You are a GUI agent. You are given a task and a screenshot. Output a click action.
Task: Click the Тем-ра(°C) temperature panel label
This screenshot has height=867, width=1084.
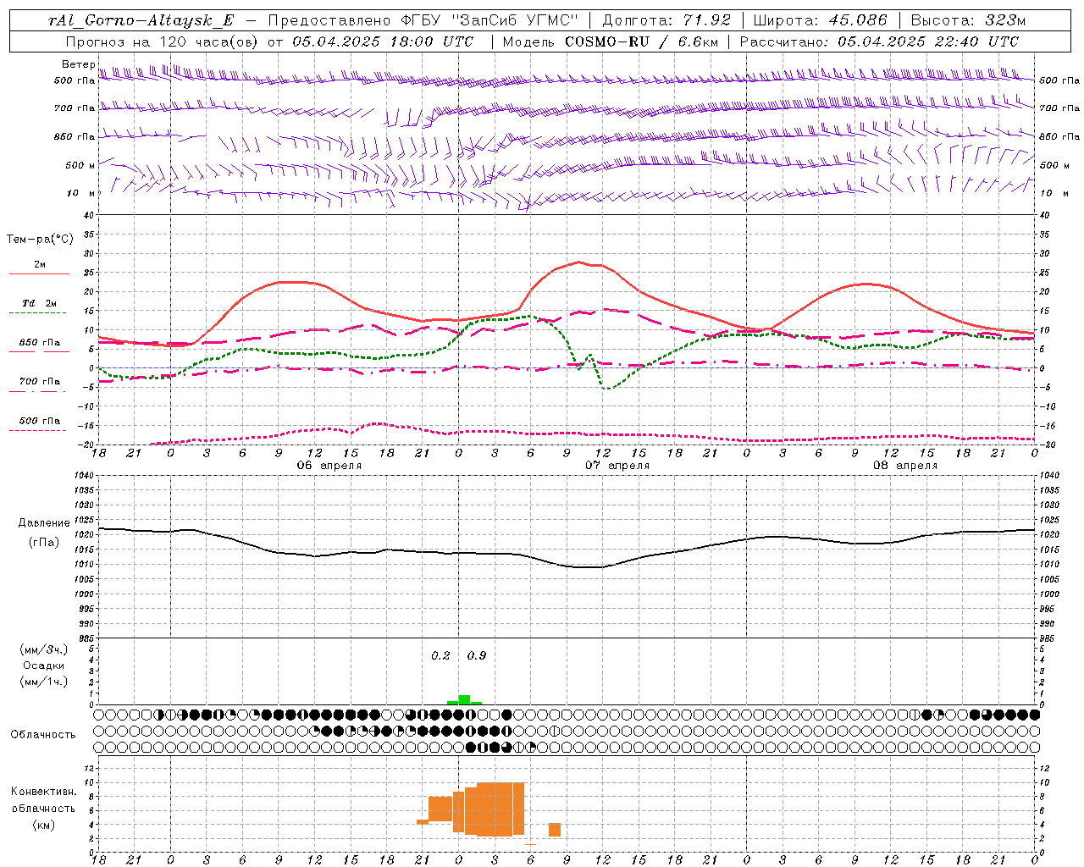tap(40, 240)
